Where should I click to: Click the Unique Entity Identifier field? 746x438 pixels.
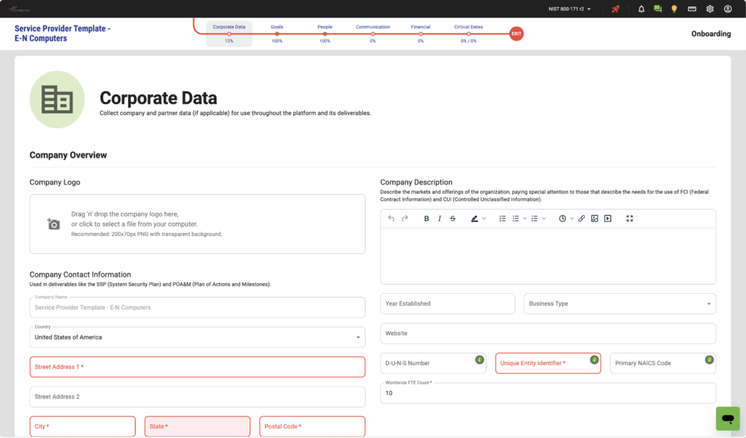coord(548,363)
